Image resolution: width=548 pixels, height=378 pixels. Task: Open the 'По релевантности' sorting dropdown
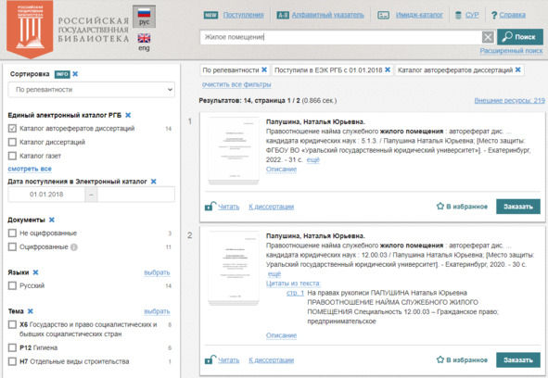tap(92, 90)
